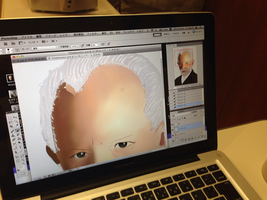This screenshot has width=267, height=200.
Task: Hide the topmost layer's eye icon
Action: 172,125
